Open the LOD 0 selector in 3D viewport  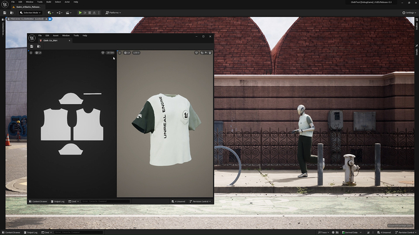pos(136,53)
